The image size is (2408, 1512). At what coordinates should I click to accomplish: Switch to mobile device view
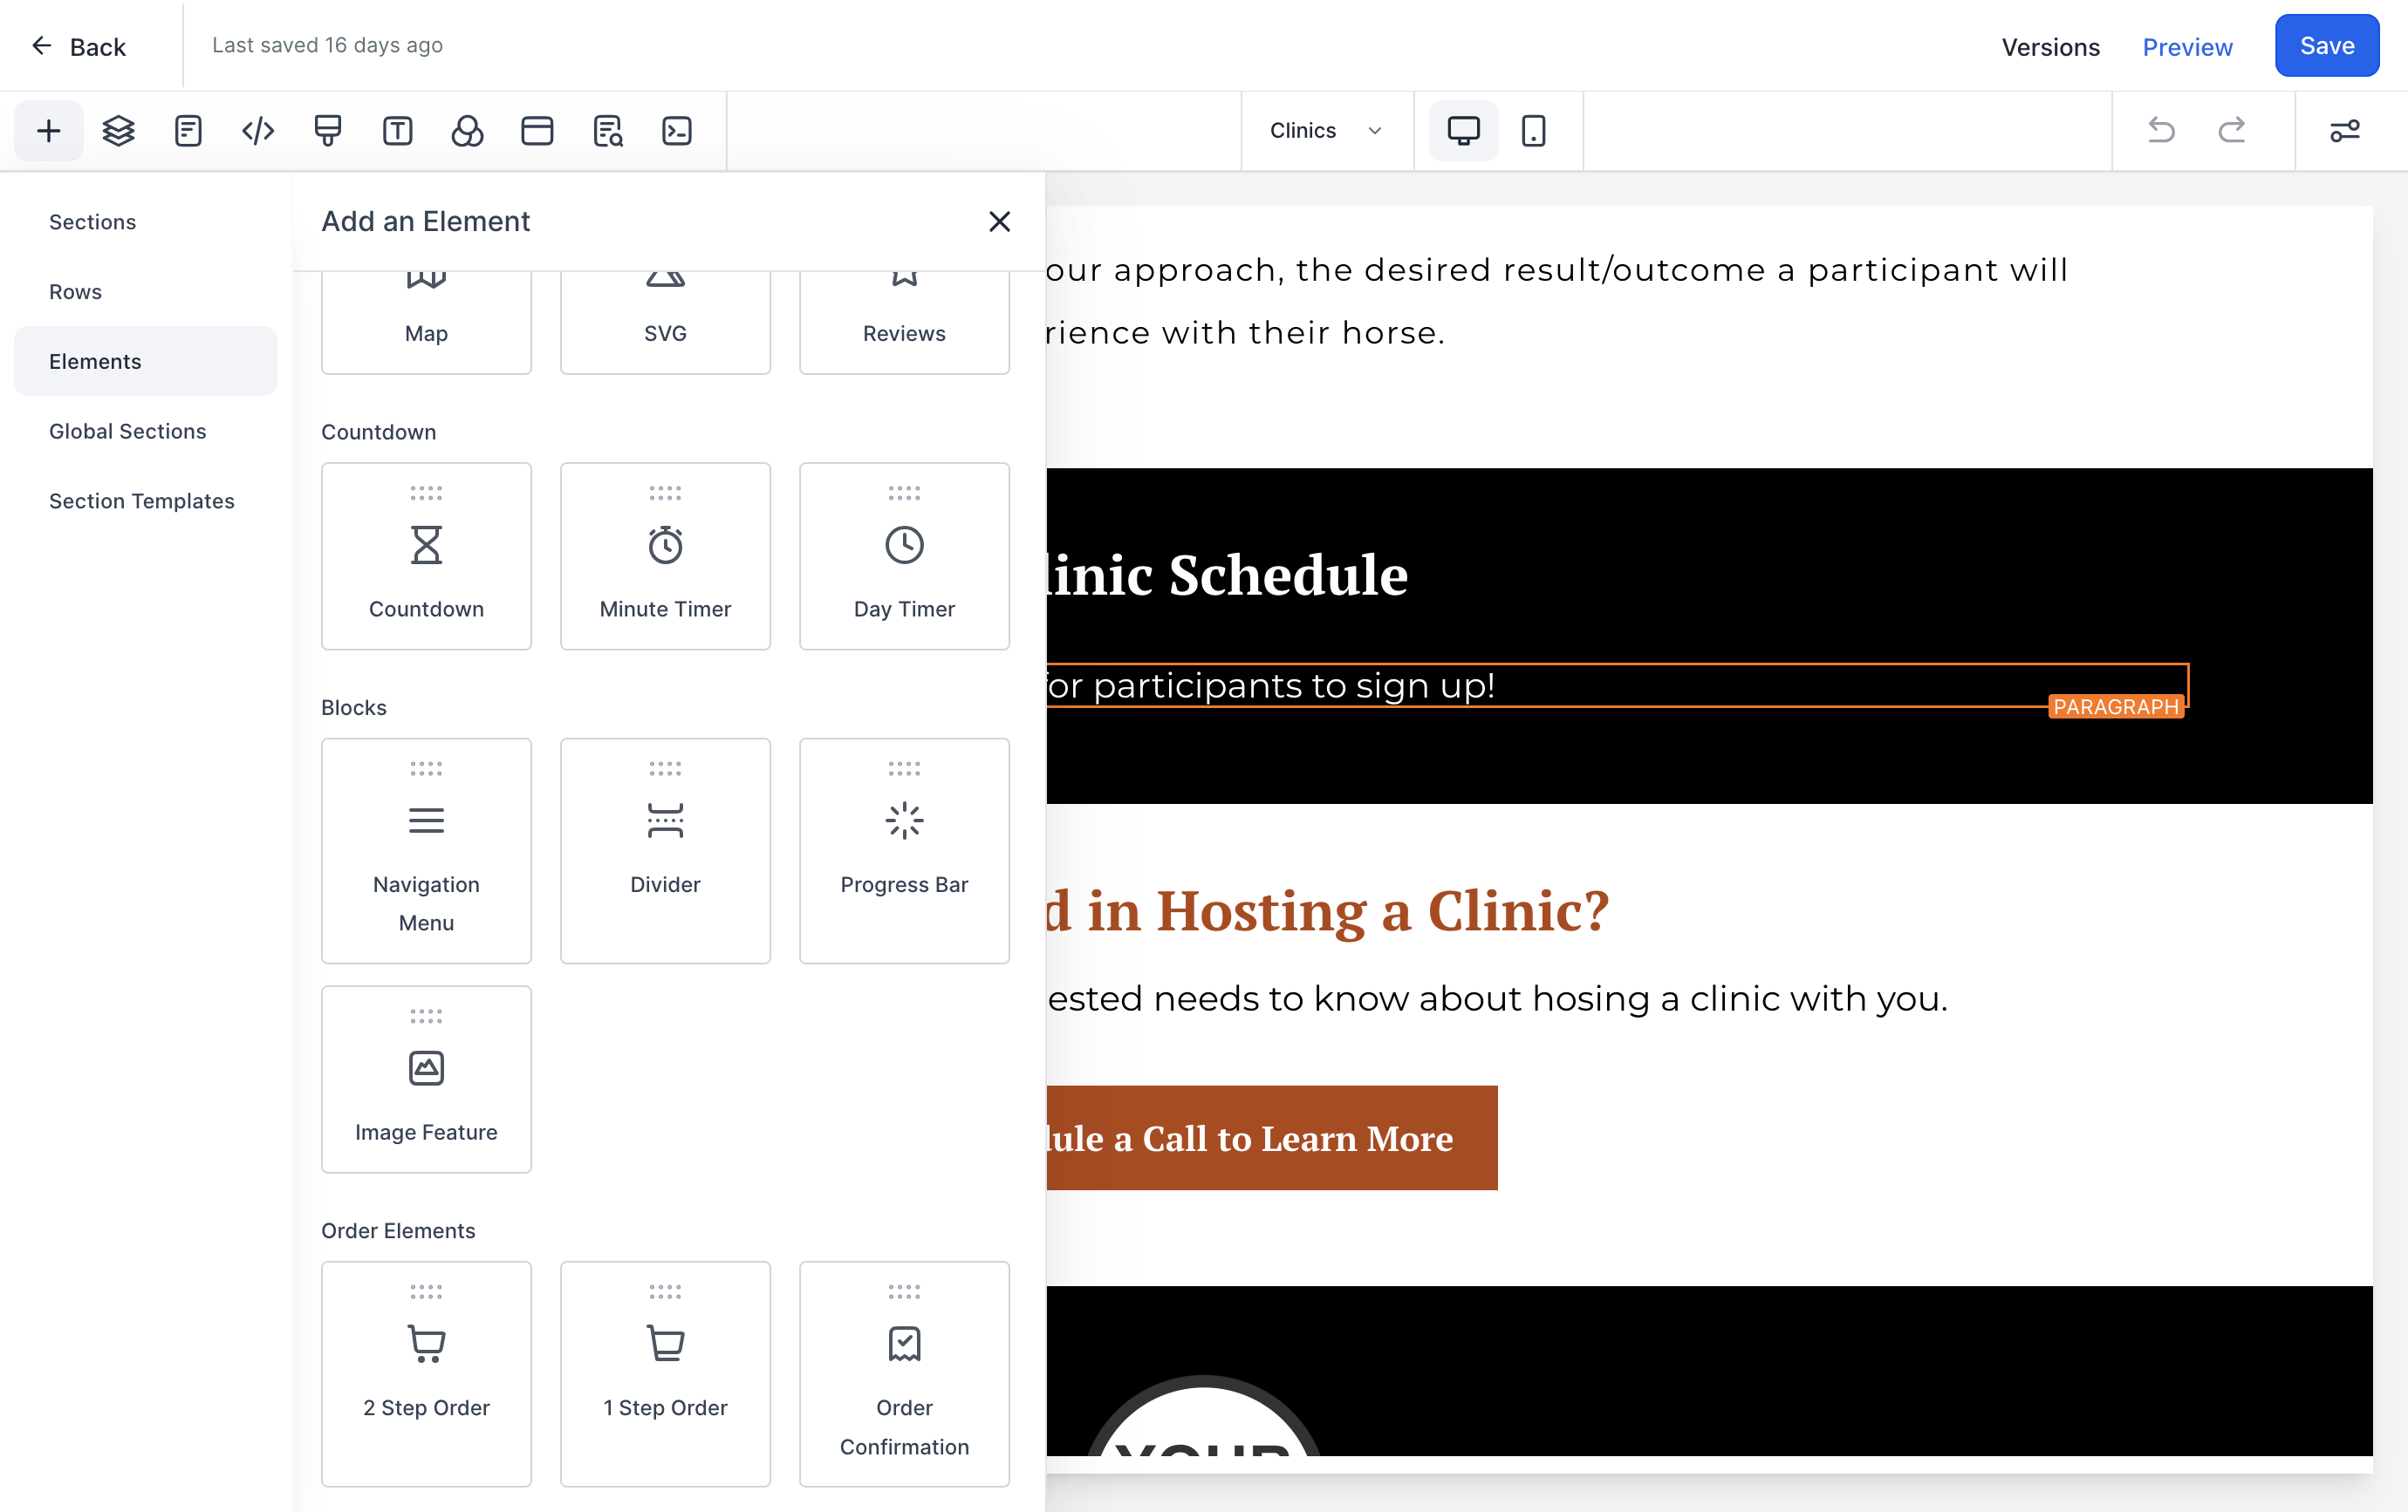tap(1533, 131)
